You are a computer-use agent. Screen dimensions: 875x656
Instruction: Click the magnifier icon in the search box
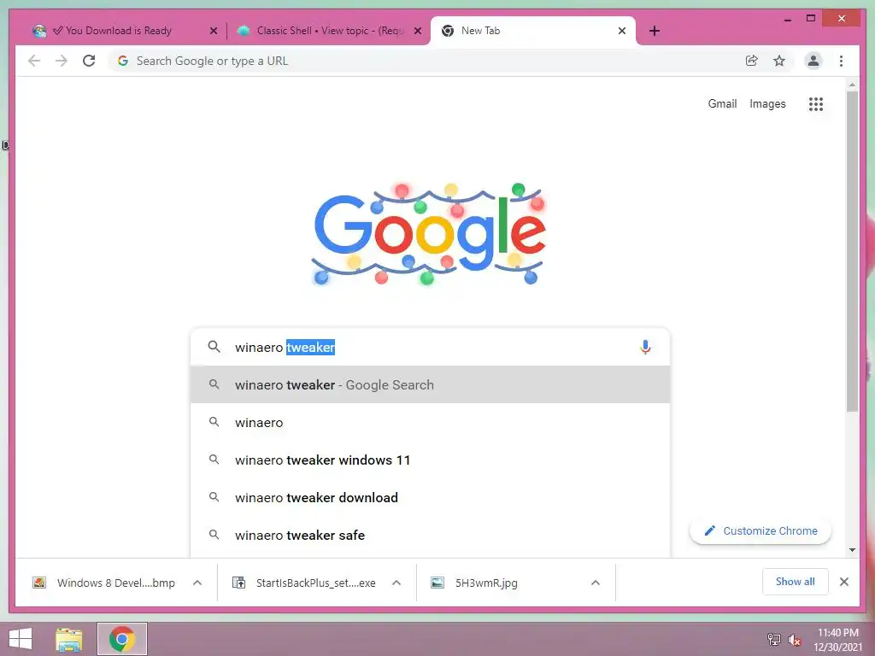[214, 347]
